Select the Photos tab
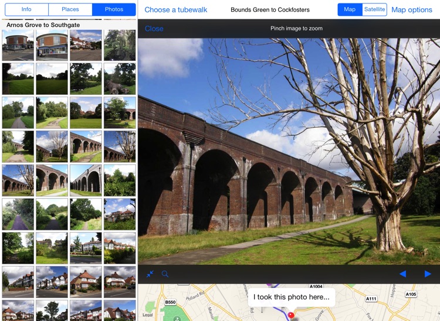Screen dimensions: 440x321 point(114,9)
